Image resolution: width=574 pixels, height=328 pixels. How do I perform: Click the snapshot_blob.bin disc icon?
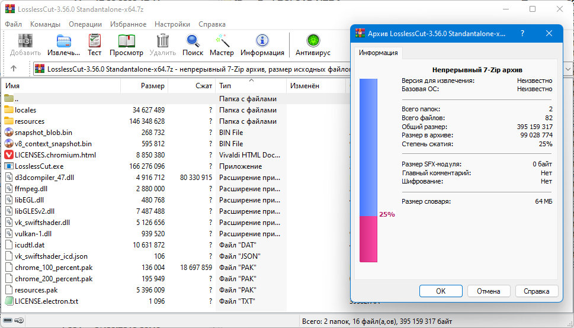(x=9, y=132)
